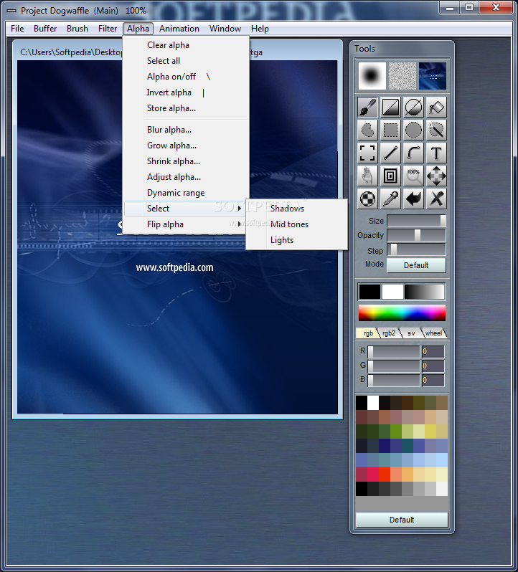Adjust the Opacity slider
Screen dimensions: 518x572
(416, 235)
